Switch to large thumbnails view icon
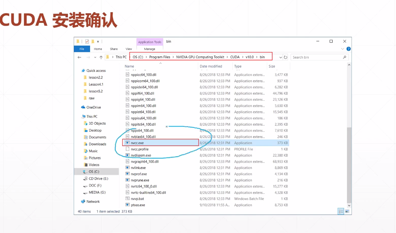 tap(347, 211)
